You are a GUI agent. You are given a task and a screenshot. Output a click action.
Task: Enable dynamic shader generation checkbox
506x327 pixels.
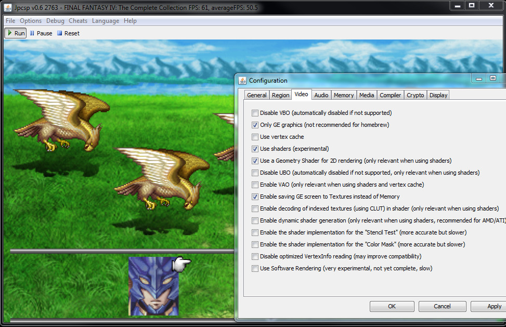click(x=255, y=220)
